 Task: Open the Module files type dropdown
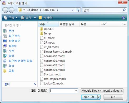[102, 91]
